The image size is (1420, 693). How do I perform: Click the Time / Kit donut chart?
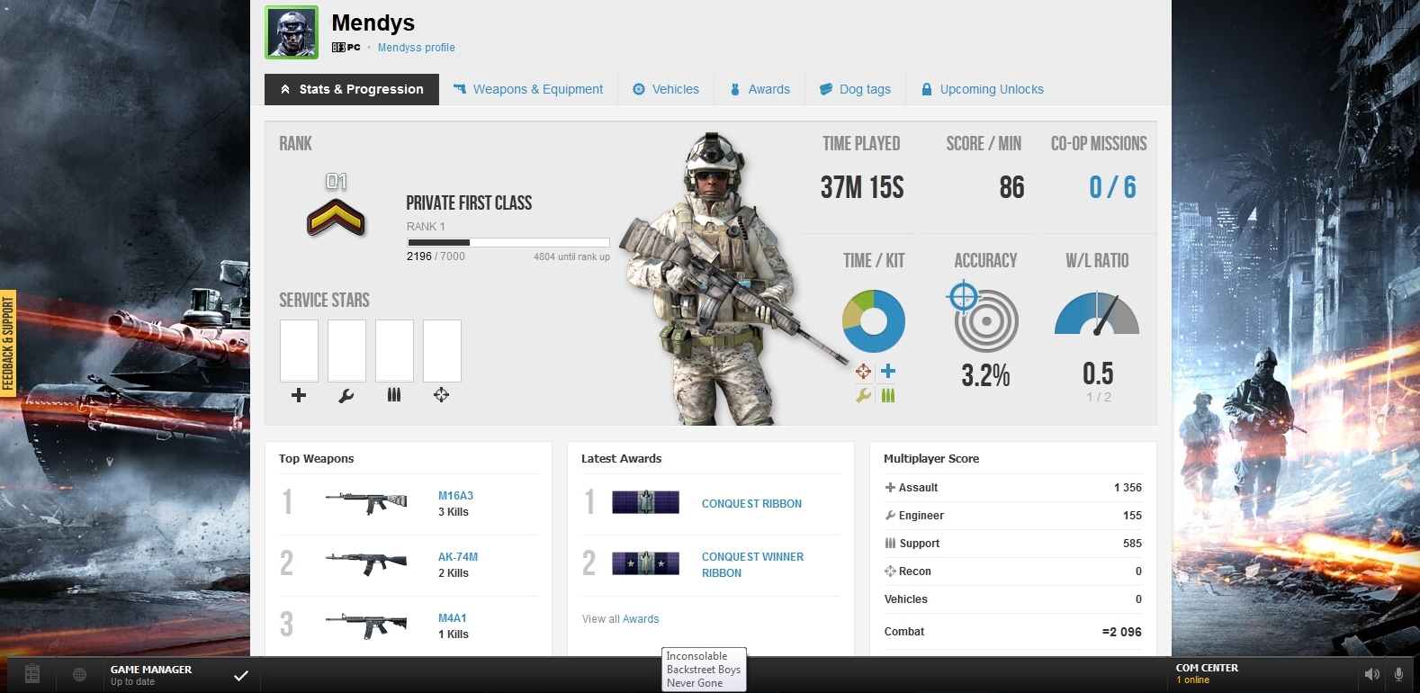pyautogui.click(x=873, y=321)
